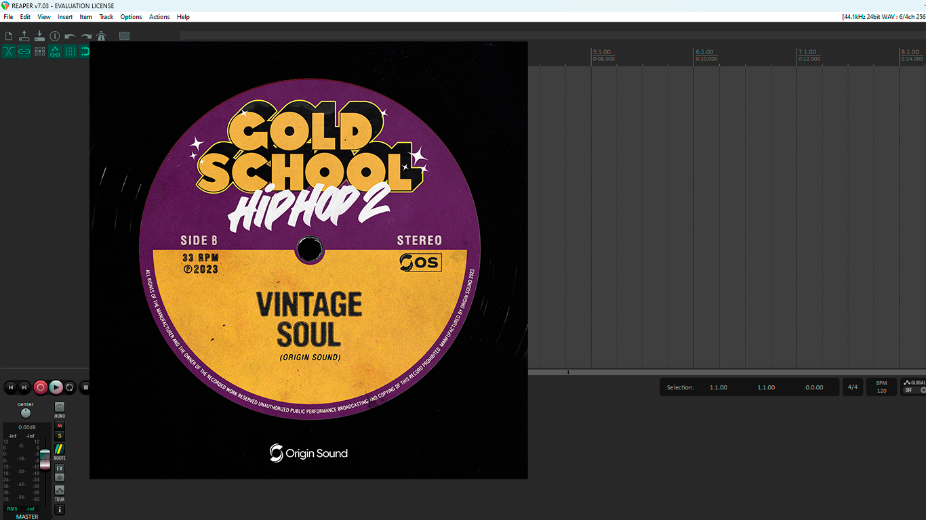Toggle the repeat loop button
This screenshot has width=926, height=520.
[70, 387]
